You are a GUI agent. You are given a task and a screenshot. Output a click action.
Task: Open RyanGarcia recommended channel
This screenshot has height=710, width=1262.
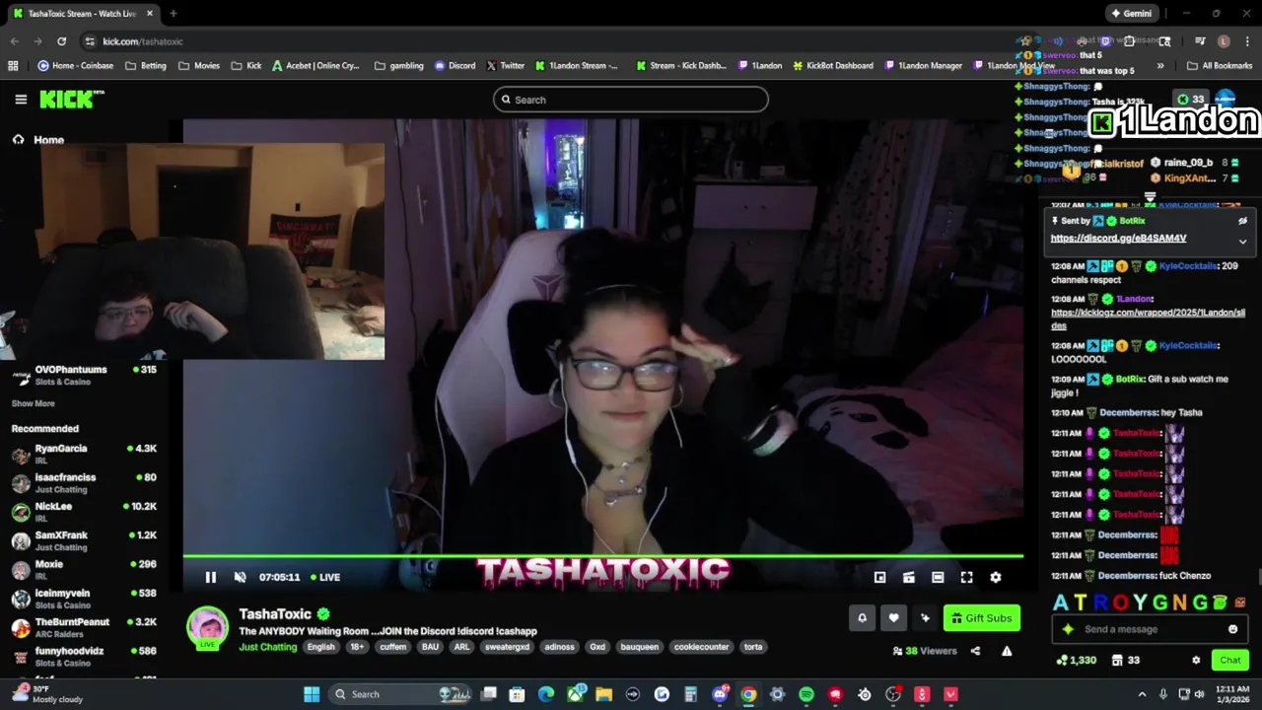click(84, 454)
